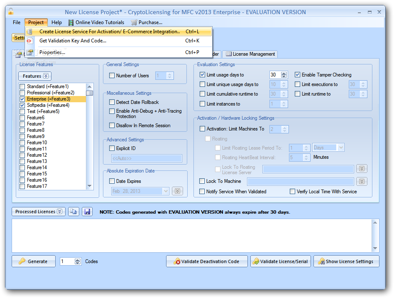Open the floating lease Days unit dropdown
The image size is (394, 298).
(341, 148)
